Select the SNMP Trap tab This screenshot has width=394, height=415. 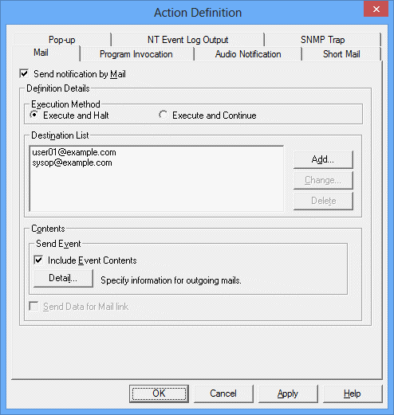[x=322, y=40]
